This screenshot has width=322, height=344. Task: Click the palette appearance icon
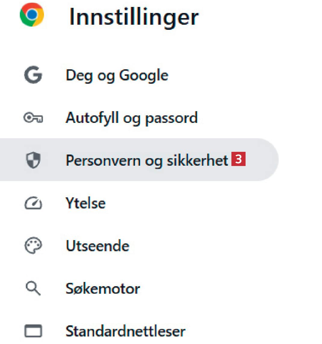click(33, 246)
